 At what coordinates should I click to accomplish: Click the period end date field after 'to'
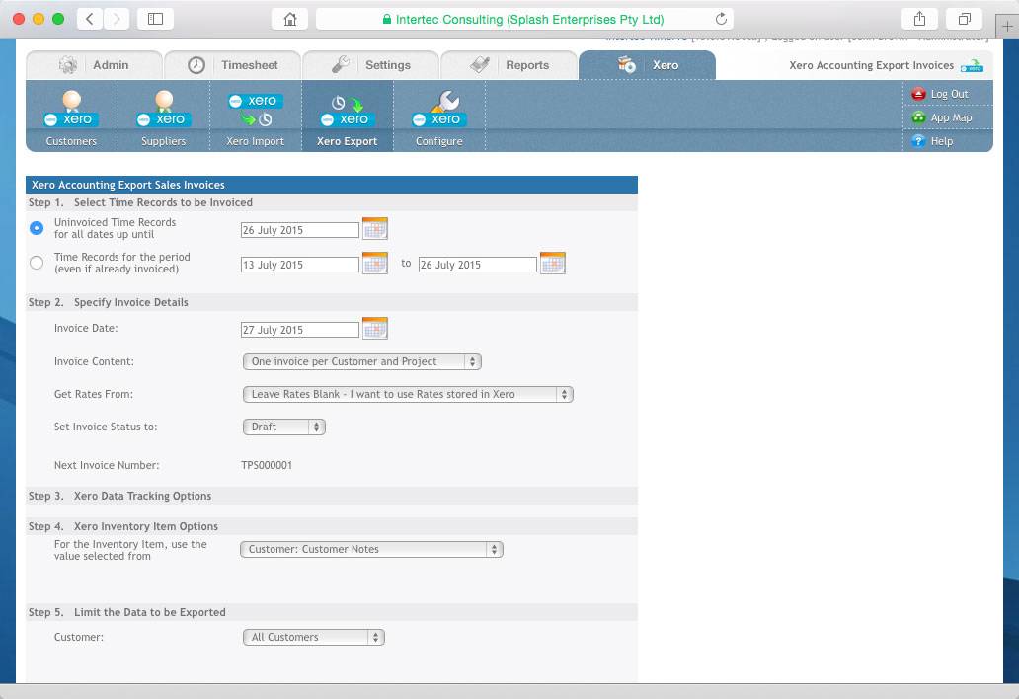(x=478, y=265)
